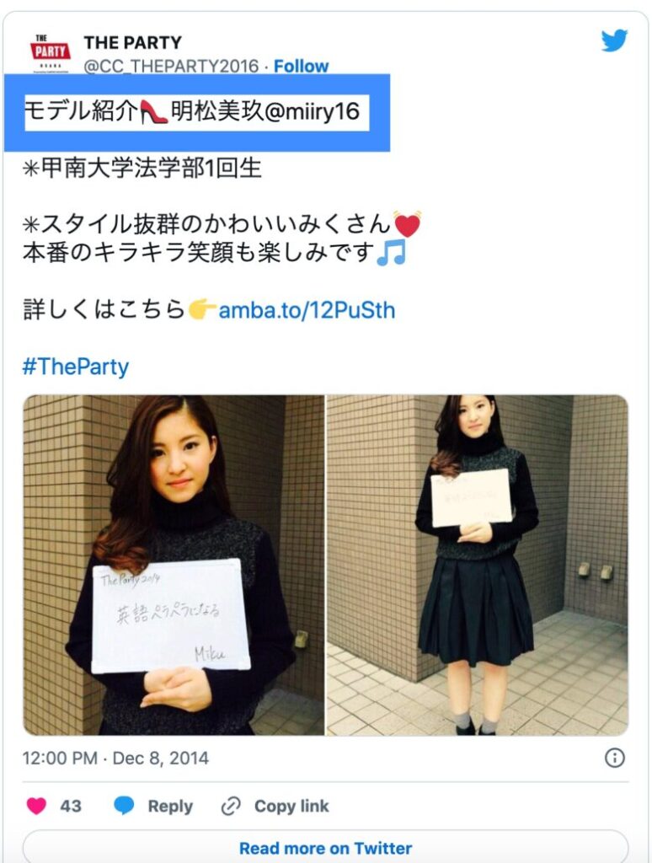Click the Reply text label
Viewport: 652px width, 863px height.
[x=170, y=807]
